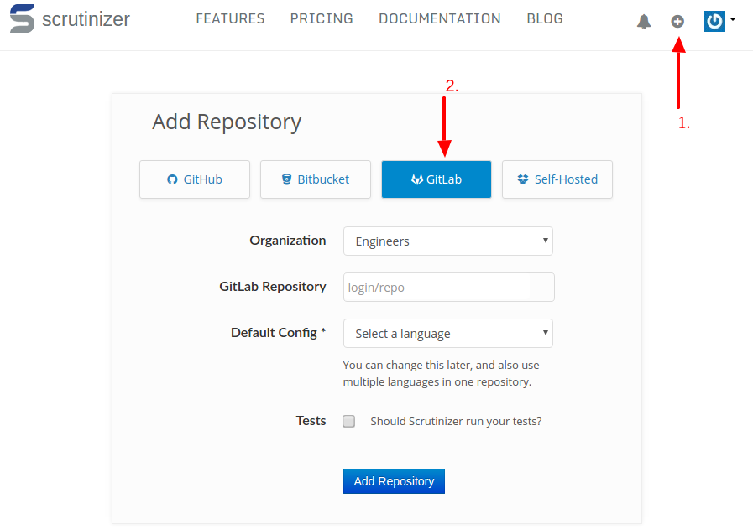Click the Default Config label
Image resolution: width=753 pixels, height=529 pixels.
pos(279,332)
